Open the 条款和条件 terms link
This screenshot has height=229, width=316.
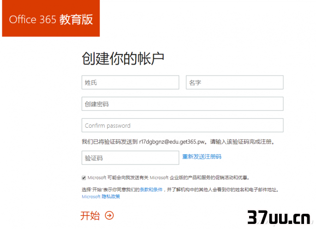tap(151, 189)
